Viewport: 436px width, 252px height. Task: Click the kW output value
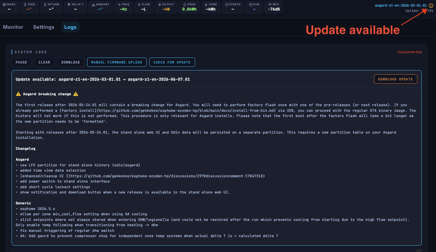pos(166,9)
